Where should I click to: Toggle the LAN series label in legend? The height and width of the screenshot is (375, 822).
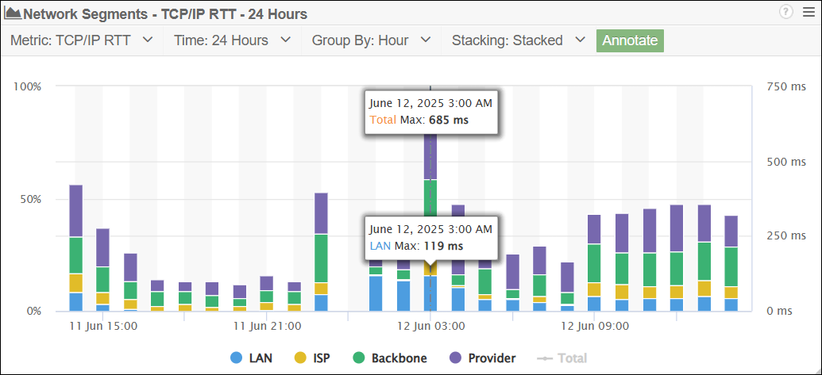coord(260,358)
